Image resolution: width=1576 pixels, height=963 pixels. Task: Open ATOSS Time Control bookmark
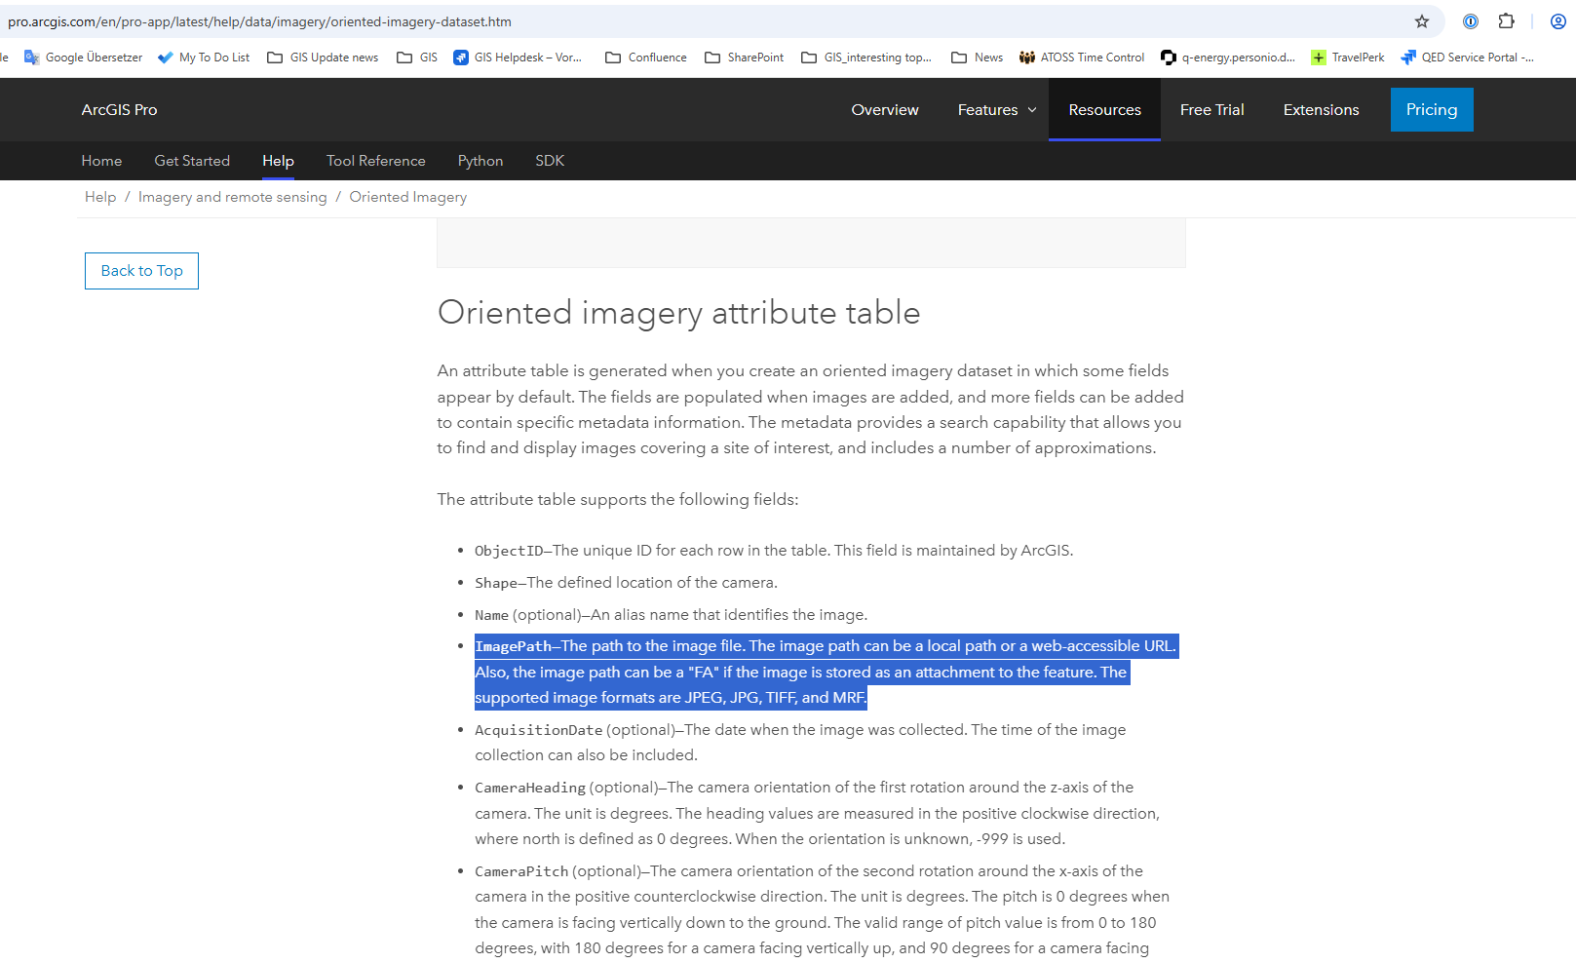(x=1082, y=58)
